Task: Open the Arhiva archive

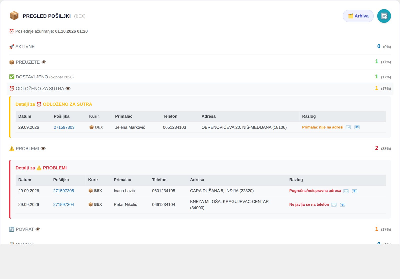Action: click(x=358, y=16)
